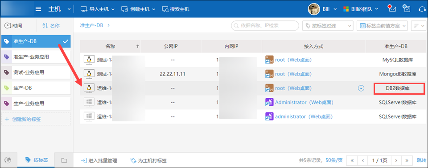
Task: Click SSH icon in MongodB数据库 row
Action: click(x=269, y=74)
